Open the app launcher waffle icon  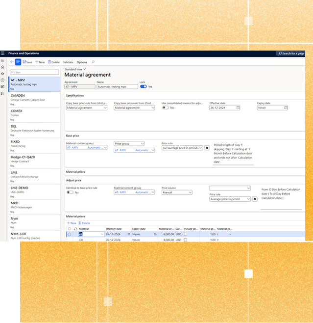[x=2, y=53]
